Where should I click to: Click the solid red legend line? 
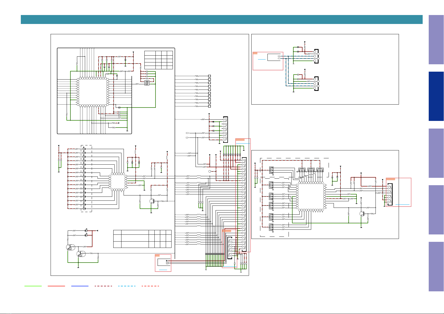tap(56, 286)
